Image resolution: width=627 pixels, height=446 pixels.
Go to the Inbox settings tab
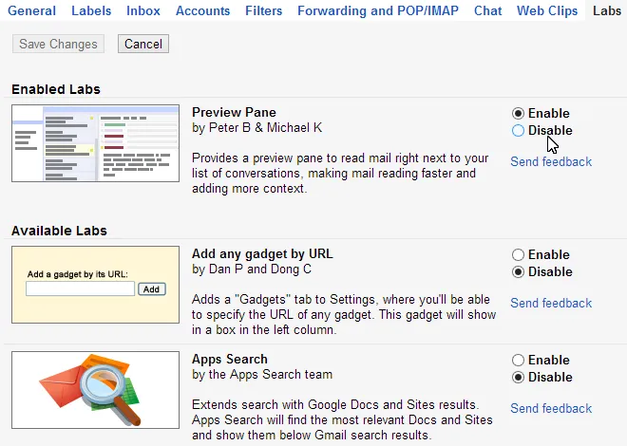(143, 10)
